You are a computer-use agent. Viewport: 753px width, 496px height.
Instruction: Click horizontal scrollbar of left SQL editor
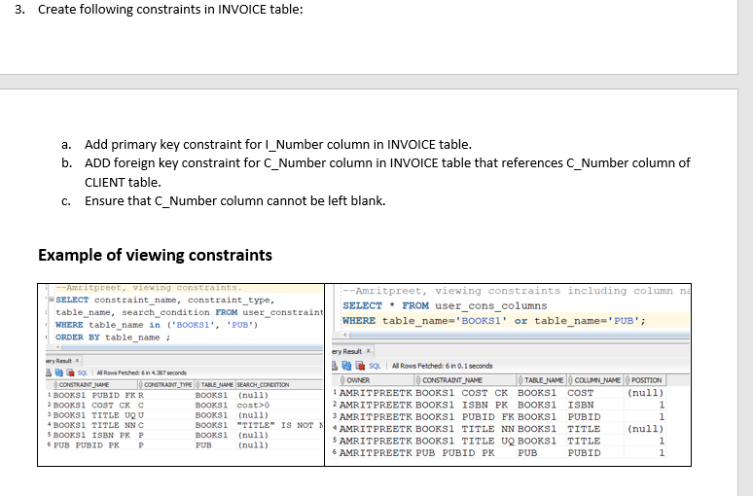pos(190,346)
